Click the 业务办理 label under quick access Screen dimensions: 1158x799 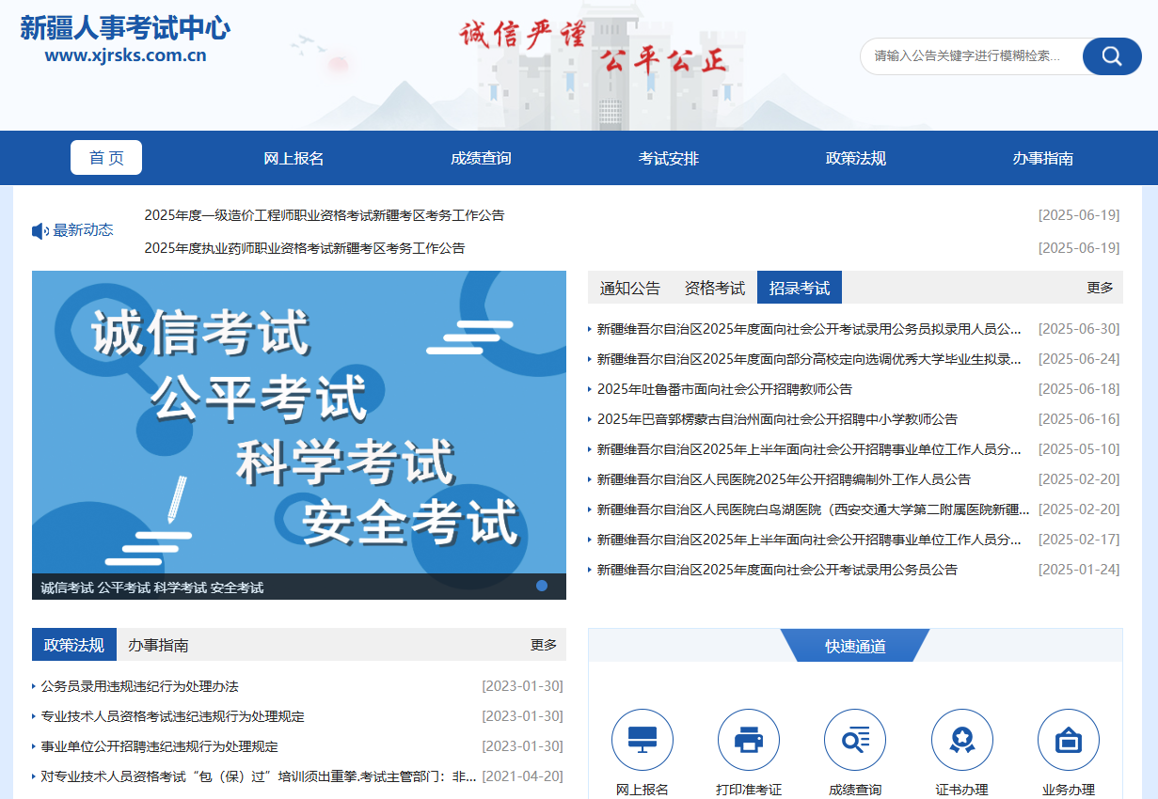(1069, 790)
